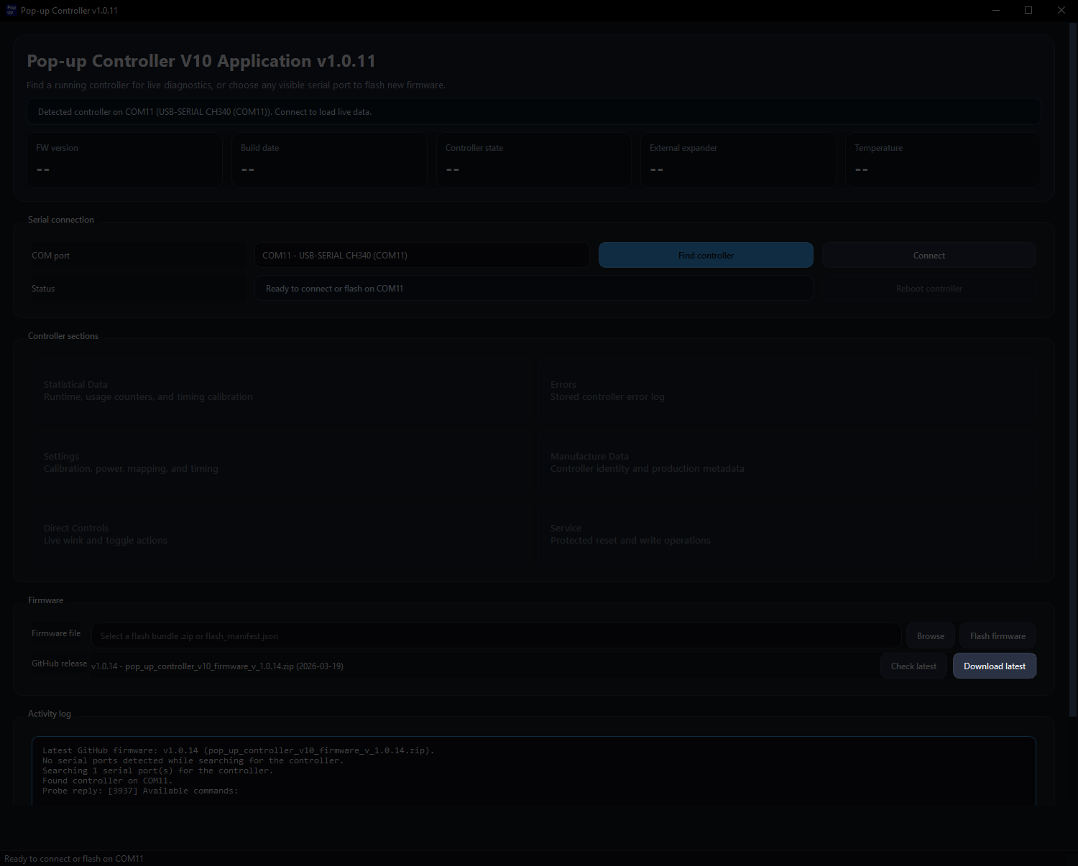Screen dimensions: 1078x866
Task: Open the Manufacture Data section
Action: [x=787, y=462]
